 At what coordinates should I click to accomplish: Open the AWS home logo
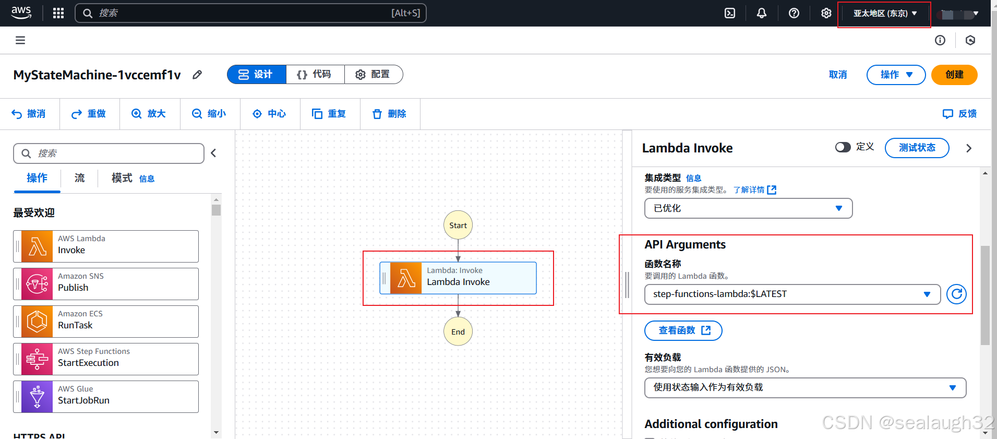21,13
